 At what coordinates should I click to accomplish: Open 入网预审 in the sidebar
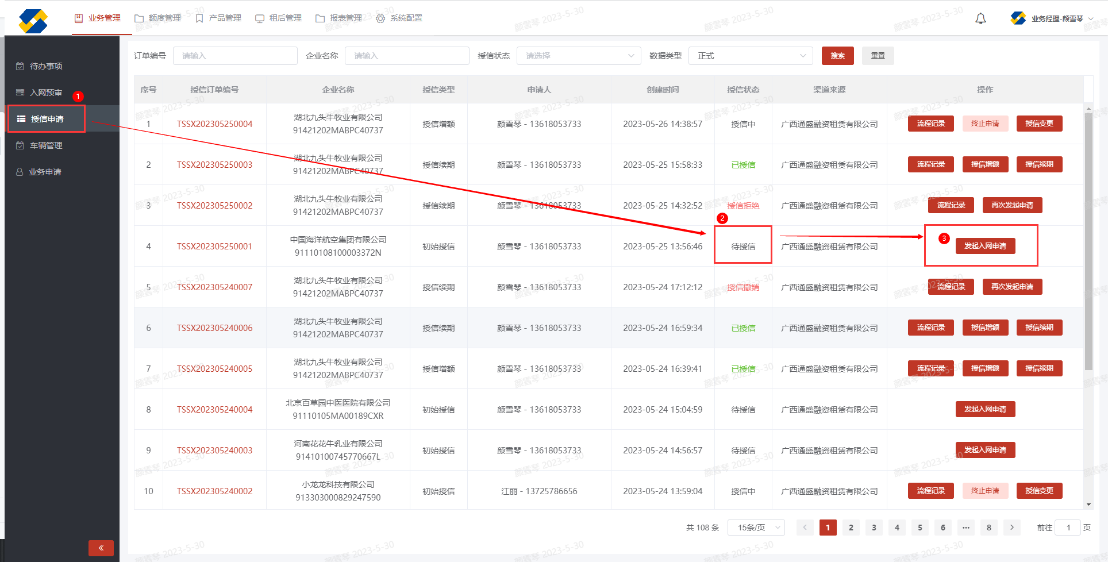[x=46, y=93]
